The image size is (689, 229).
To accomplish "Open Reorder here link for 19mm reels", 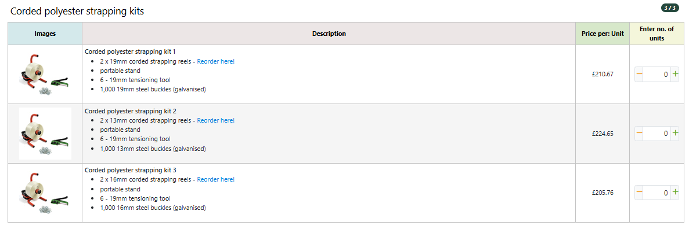I will coord(216,61).
